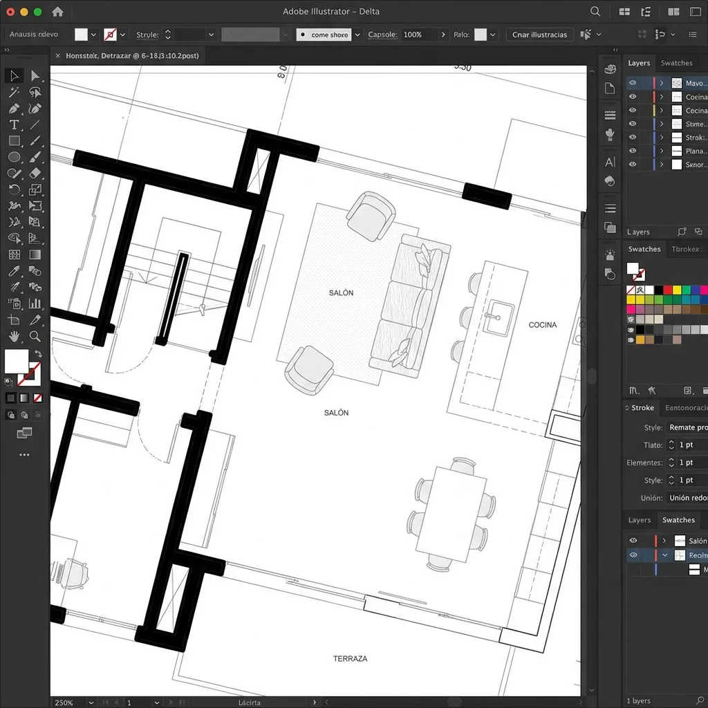Select the Ellipse tool
The height and width of the screenshot is (708, 708).
pyautogui.click(x=15, y=157)
